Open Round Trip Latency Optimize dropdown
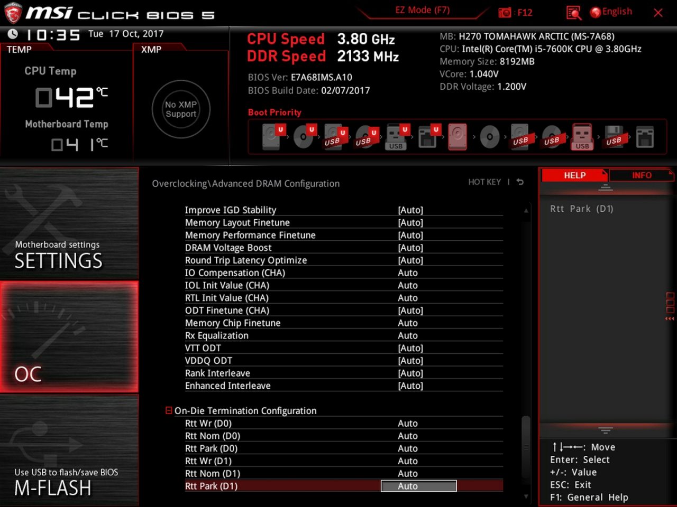 [x=410, y=260]
